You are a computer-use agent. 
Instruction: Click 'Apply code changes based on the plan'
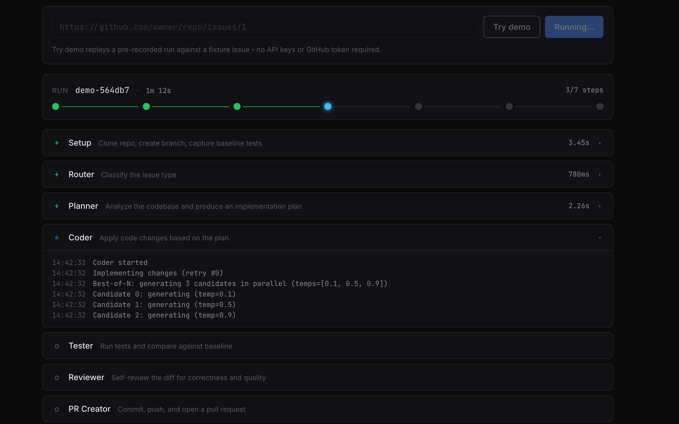tap(164, 238)
